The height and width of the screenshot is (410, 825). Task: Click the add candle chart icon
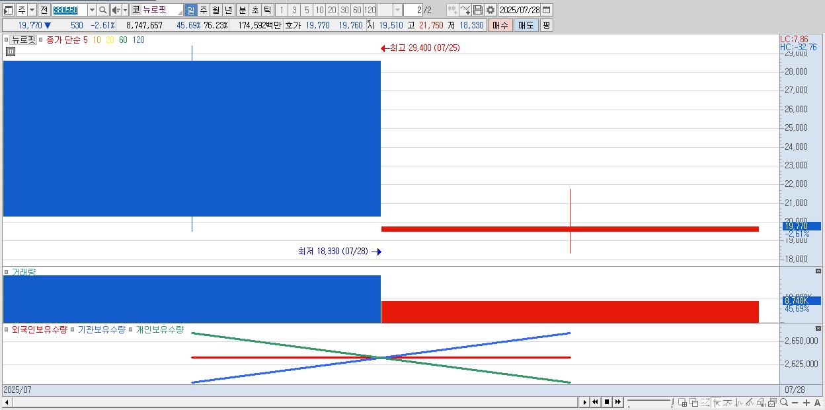click(x=452, y=10)
